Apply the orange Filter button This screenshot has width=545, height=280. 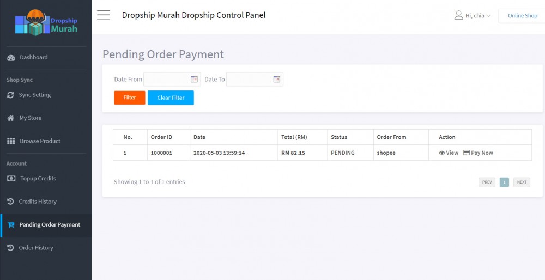click(x=130, y=98)
